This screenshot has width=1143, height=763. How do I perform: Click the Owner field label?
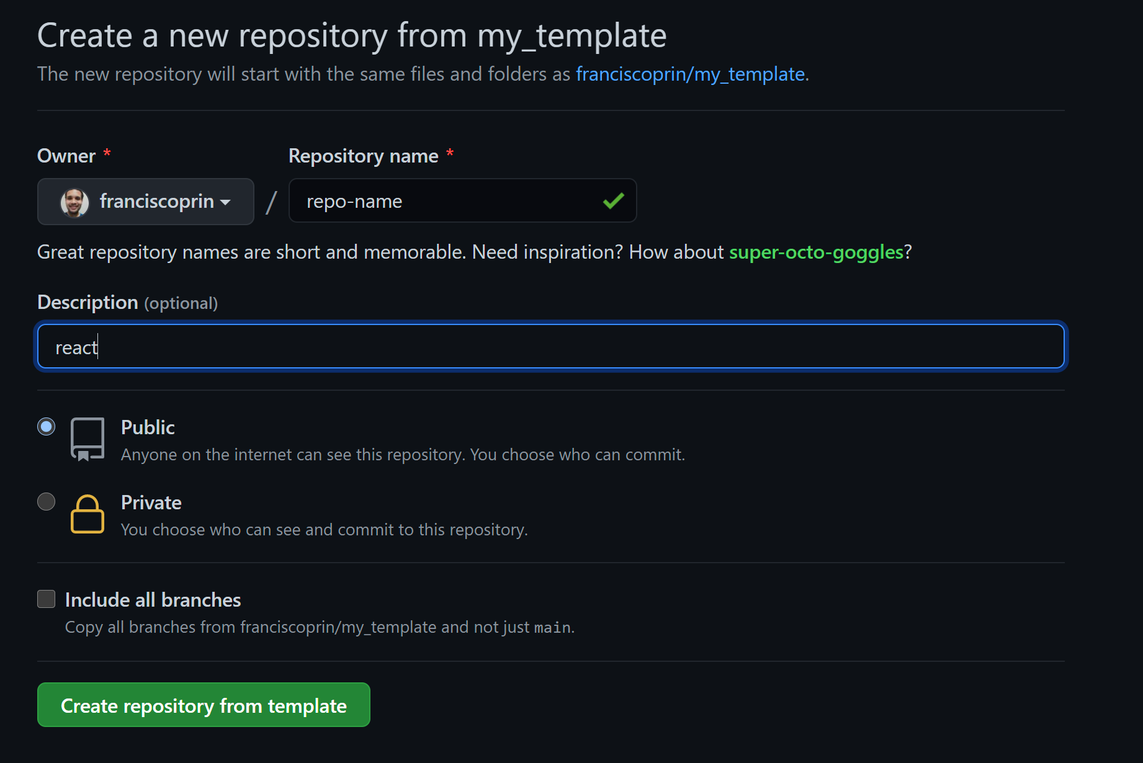pos(66,156)
